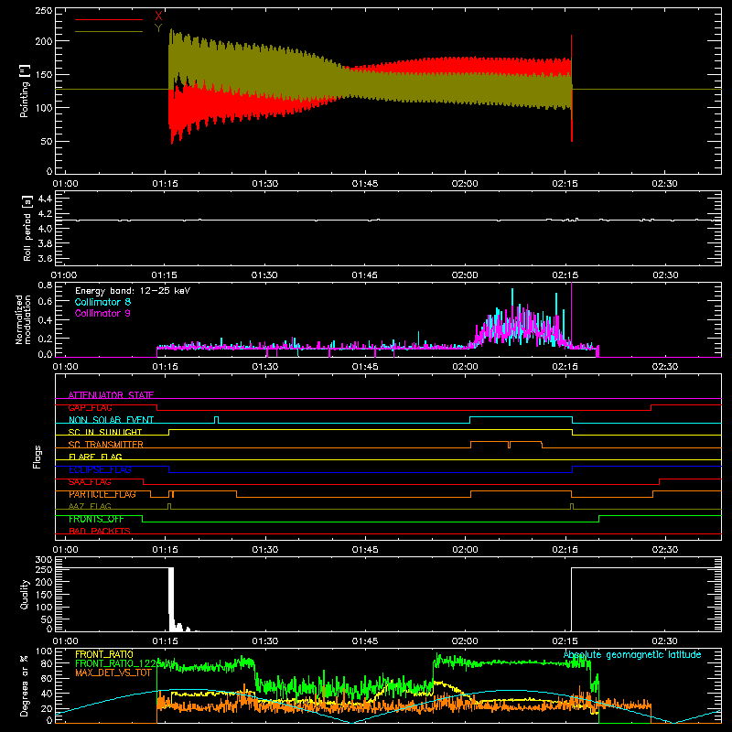732x732 pixels.
Task: Click the ECLIPSE_FLAG label
Action: [x=100, y=469]
